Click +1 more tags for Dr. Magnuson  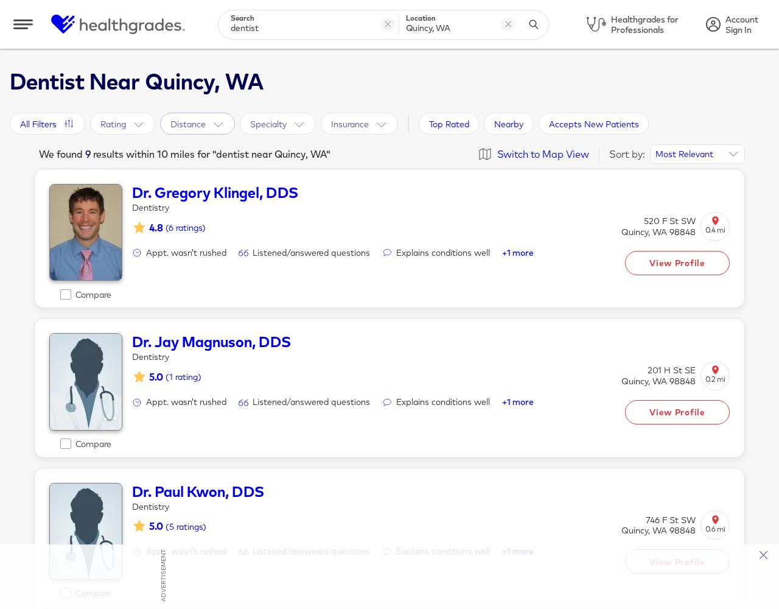tap(517, 402)
